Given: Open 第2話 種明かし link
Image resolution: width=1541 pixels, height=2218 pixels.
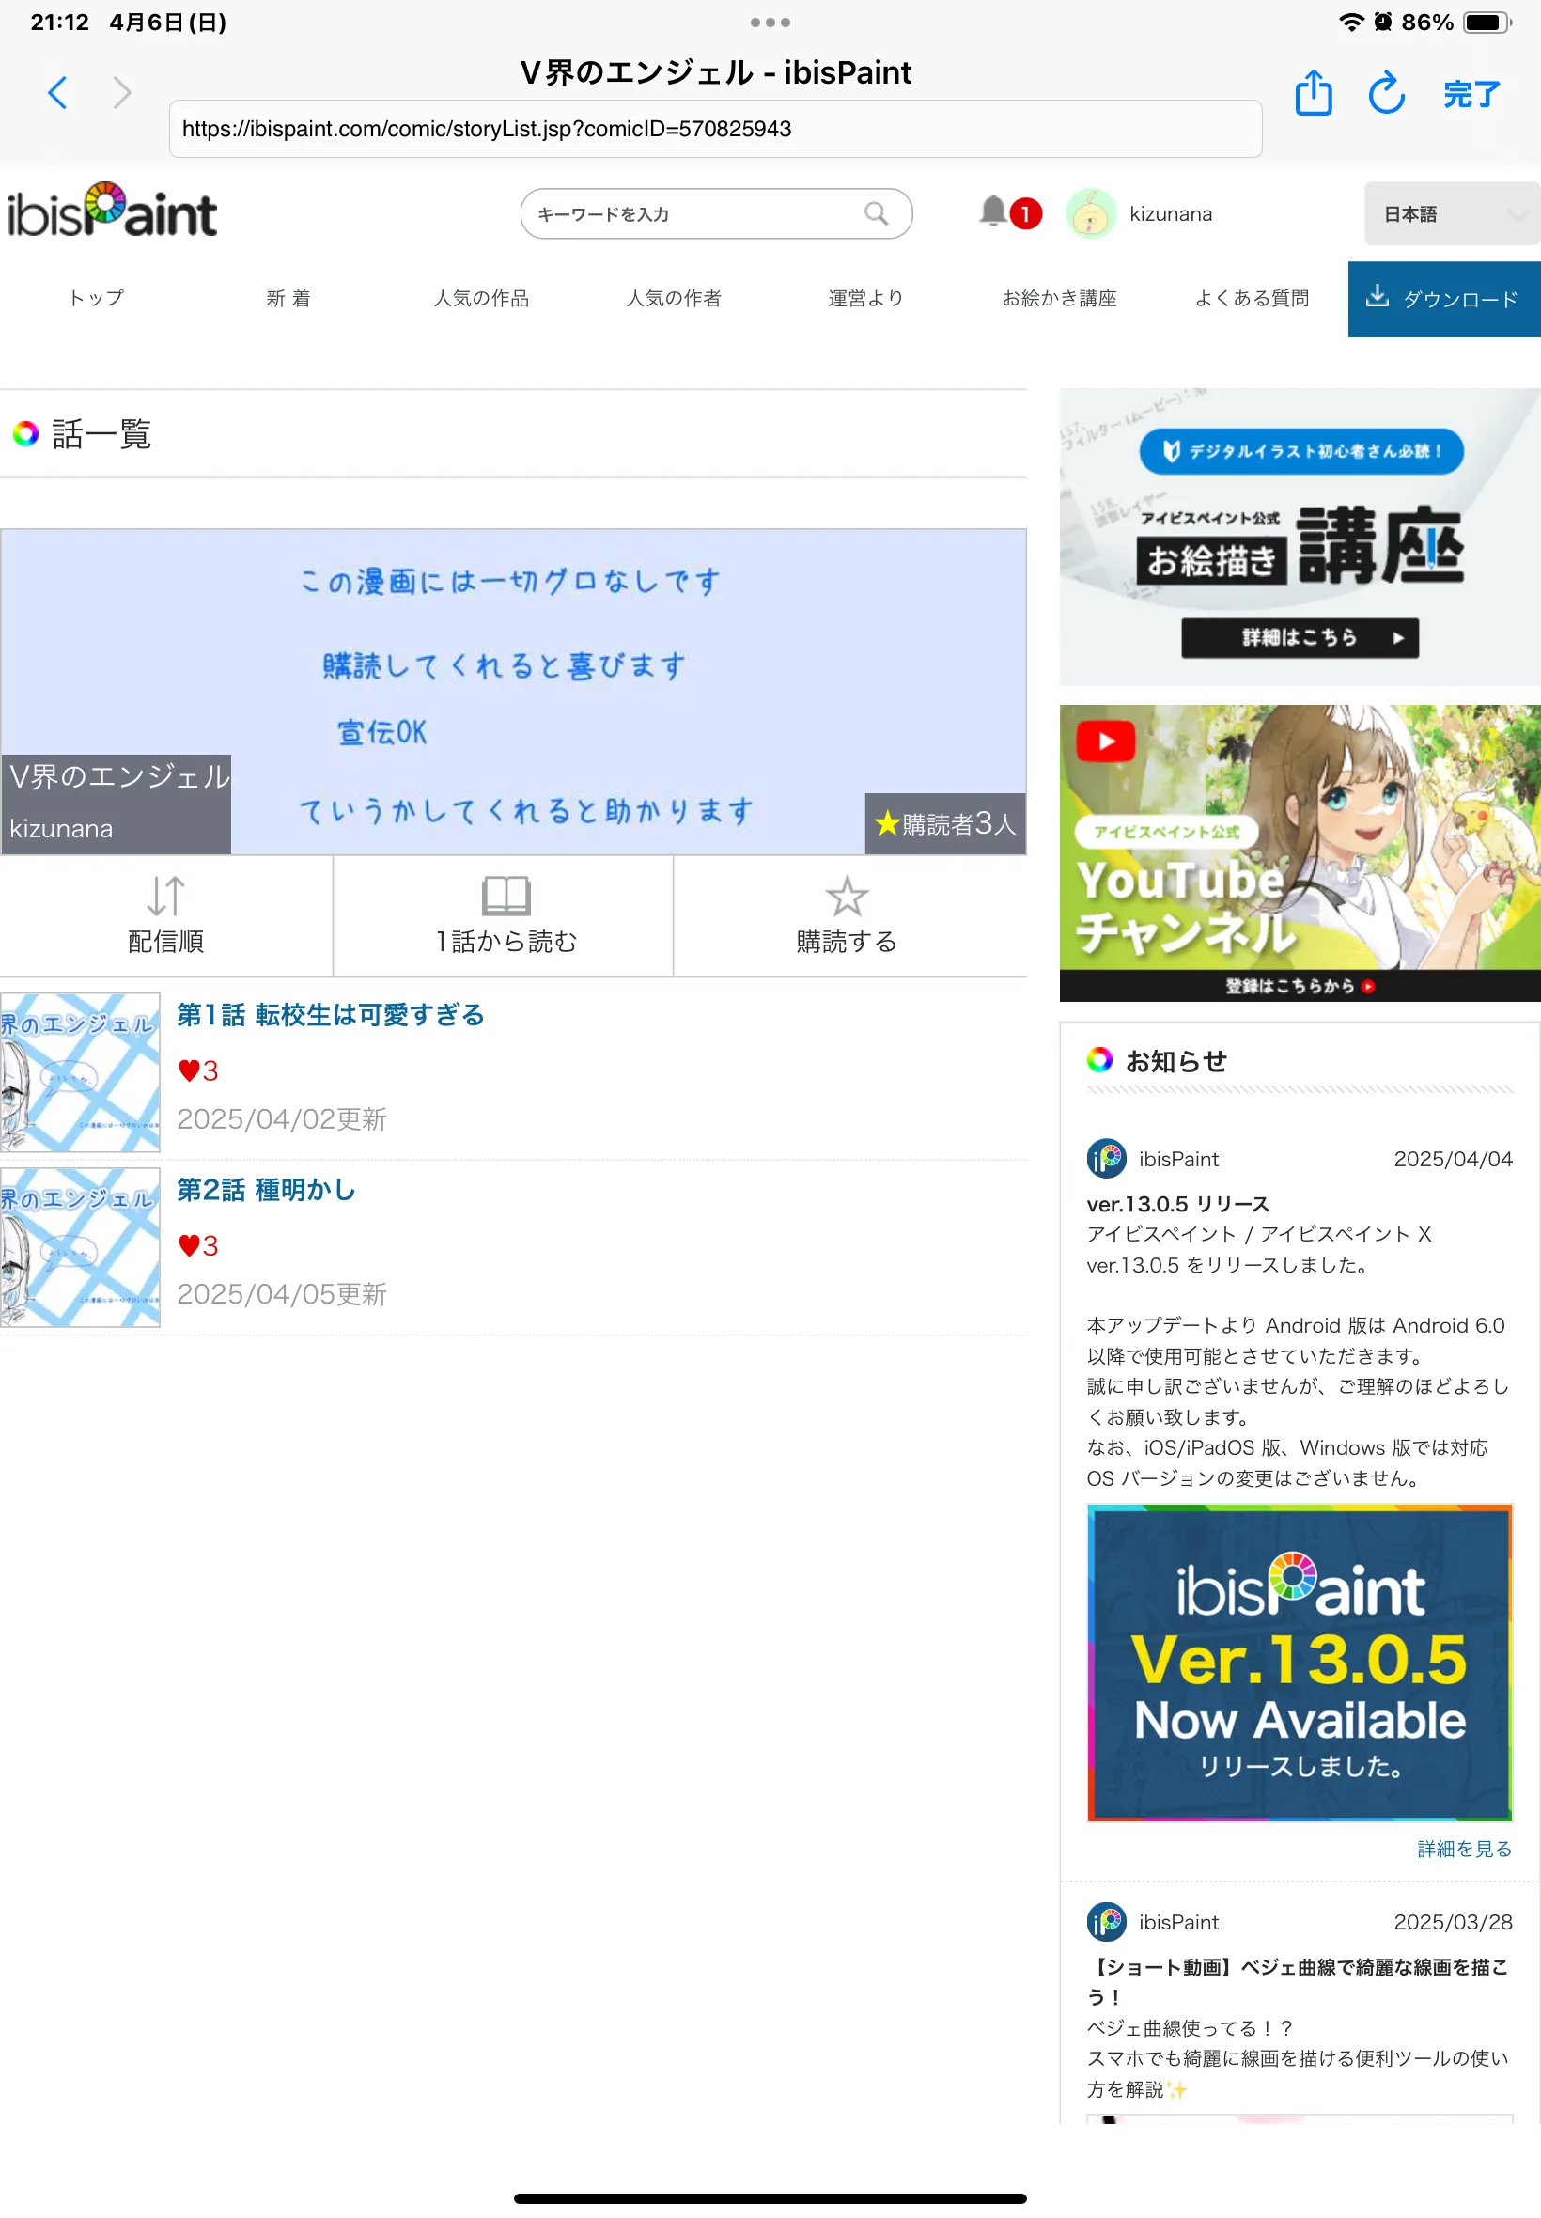Looking at the screenshot, I should [x=266, y=1190].
